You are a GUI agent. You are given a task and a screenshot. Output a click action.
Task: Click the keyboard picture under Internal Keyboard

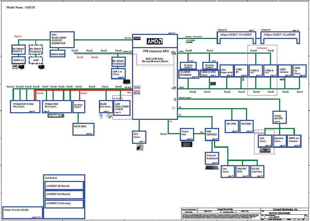212,167
